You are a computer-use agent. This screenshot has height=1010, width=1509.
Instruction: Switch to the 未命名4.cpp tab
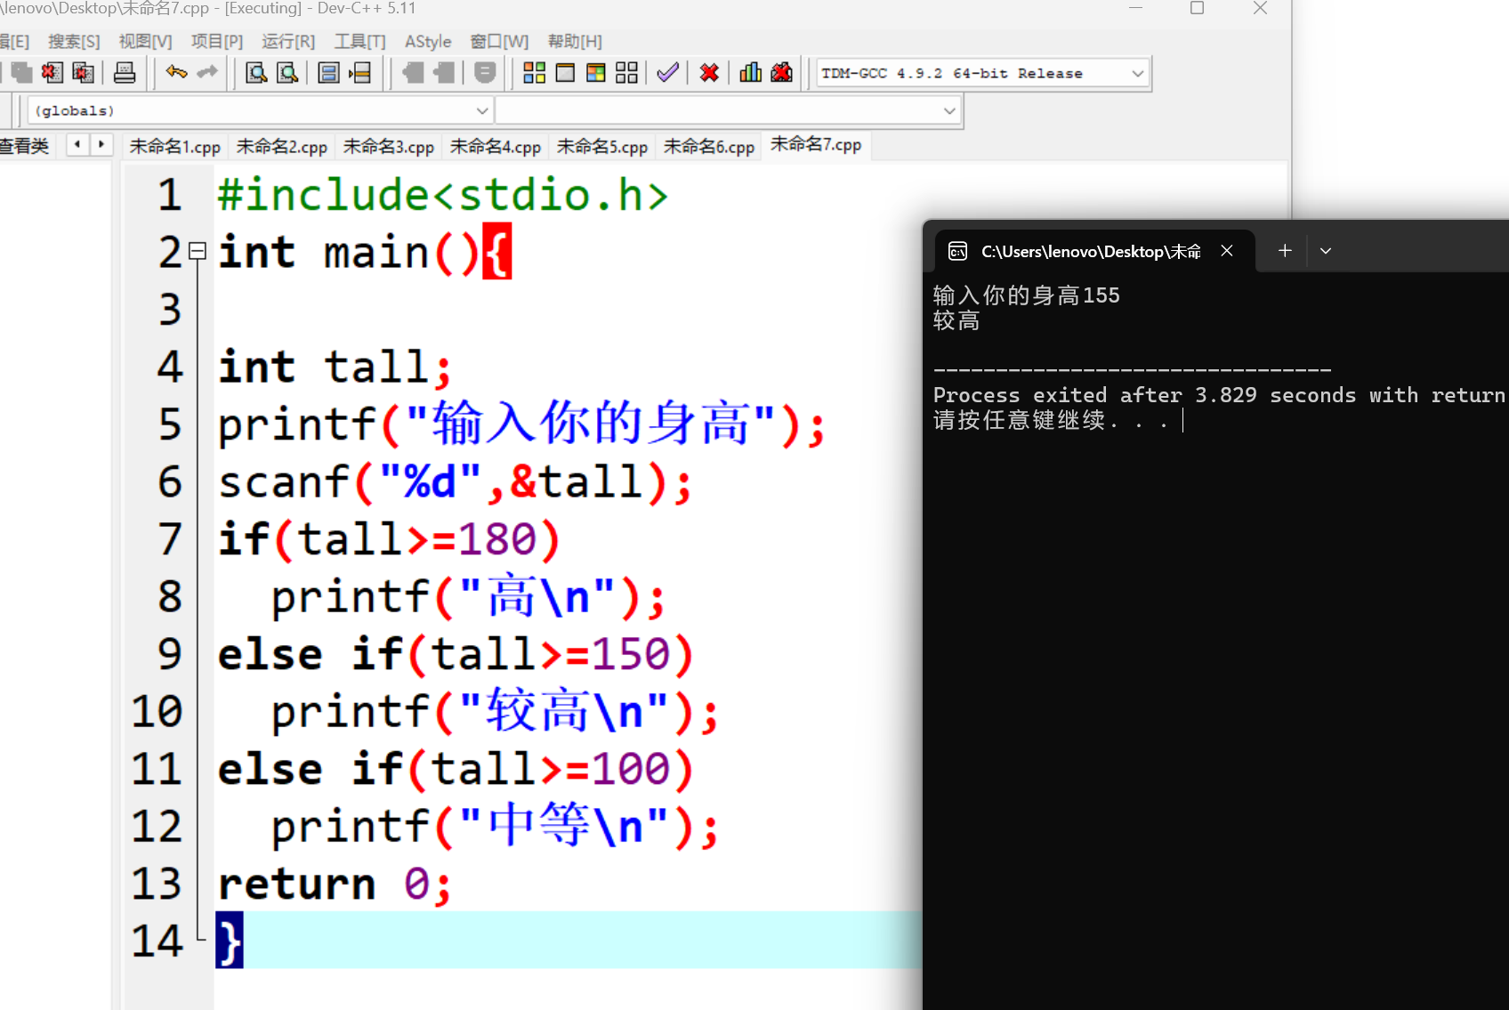click(x=496, y=147)
